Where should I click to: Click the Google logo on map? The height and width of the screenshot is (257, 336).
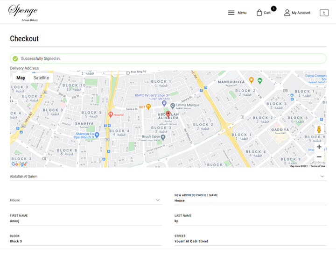[x=19, y=164]
